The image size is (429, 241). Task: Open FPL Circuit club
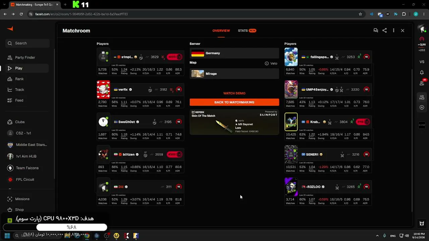[x=27, y=179]
